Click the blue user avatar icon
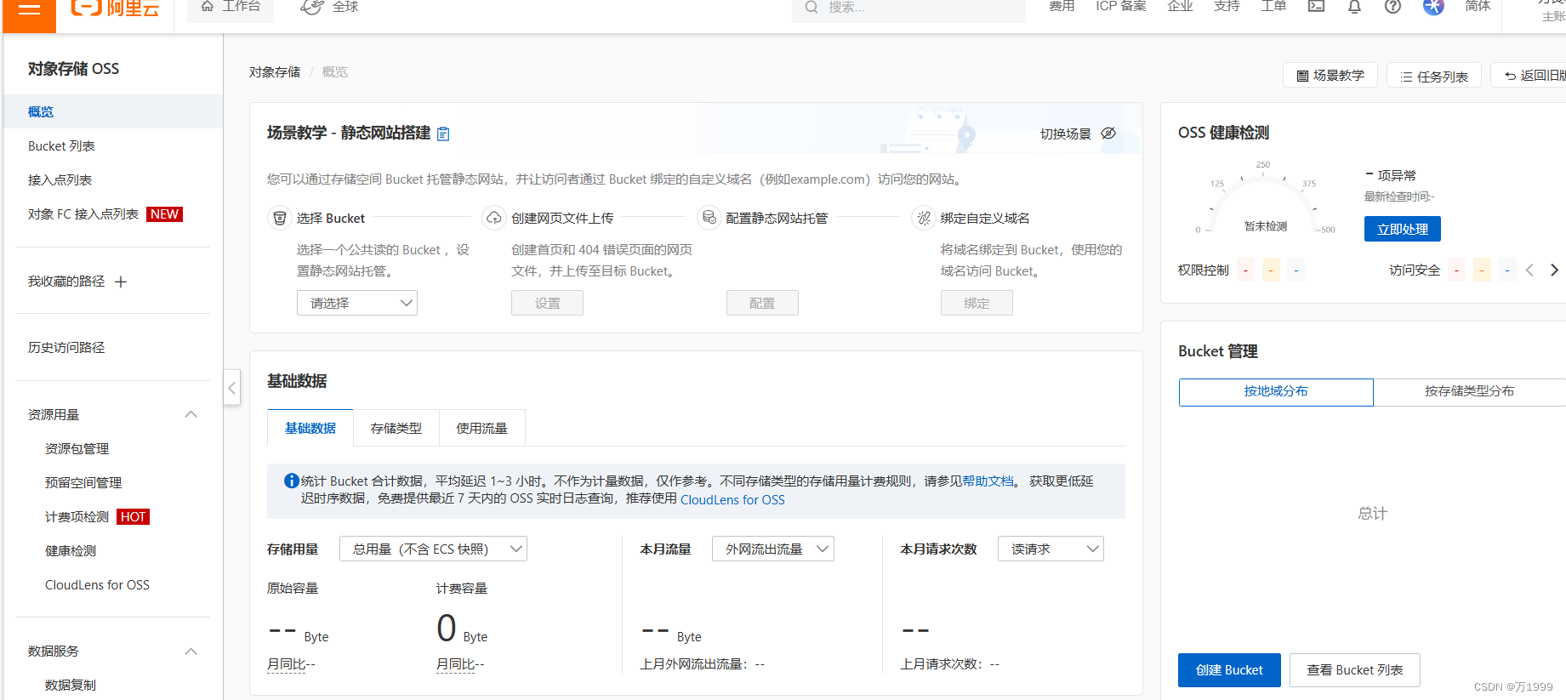Screen dimensions: 1566x700 pyautogui.click(x=1433, y=7)
